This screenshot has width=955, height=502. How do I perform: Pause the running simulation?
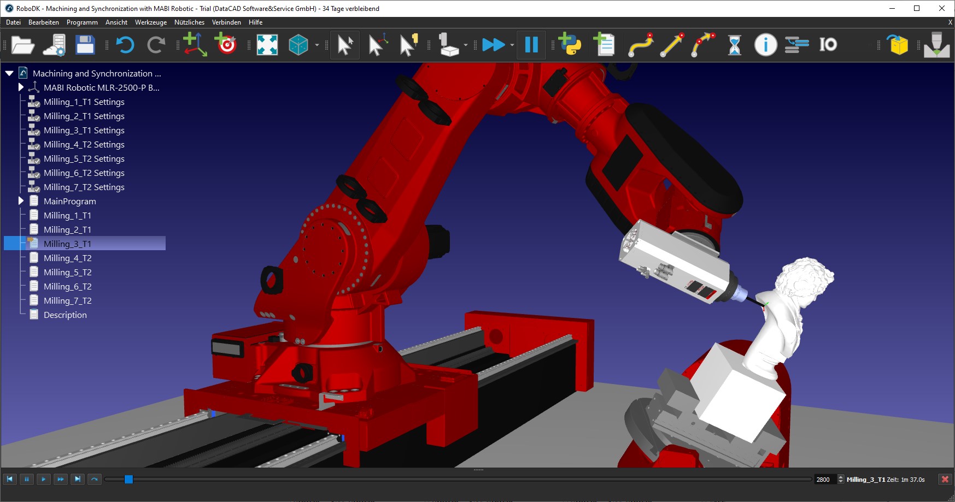530,45
